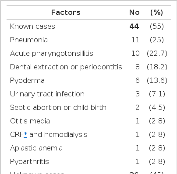The height and width of the screenshot is (174, 177).
Task: Click the (7.1) Urinary tract percentage
Action: click(157, 94)
